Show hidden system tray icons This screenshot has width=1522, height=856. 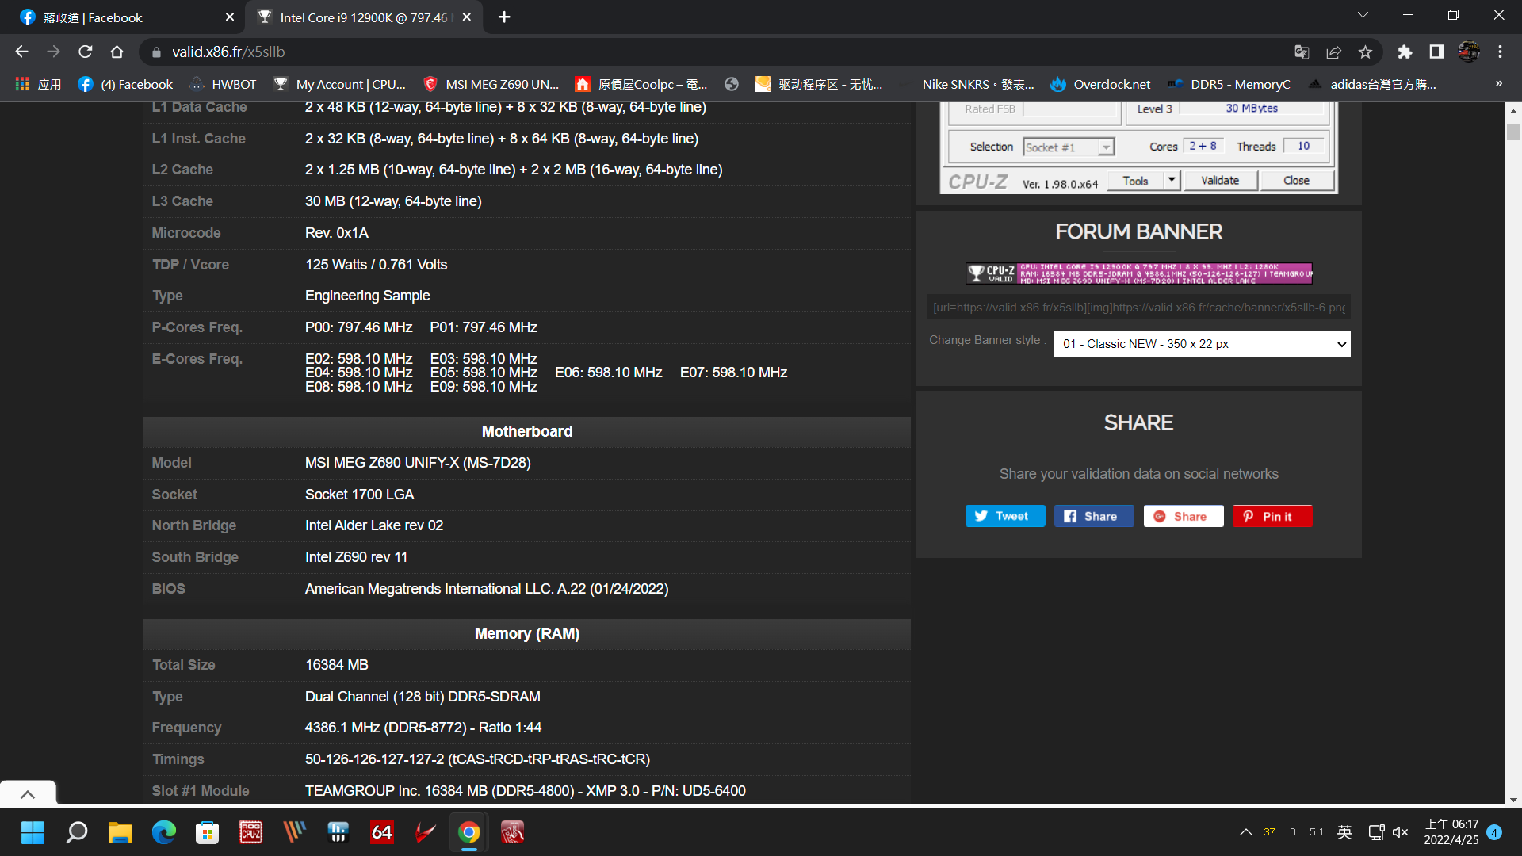coord(1246,832)
